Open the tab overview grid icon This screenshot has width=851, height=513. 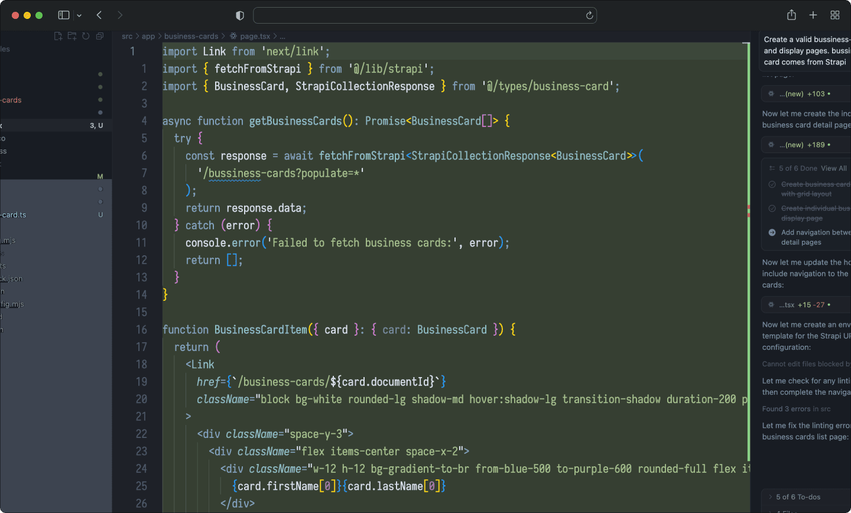(835, 15)
